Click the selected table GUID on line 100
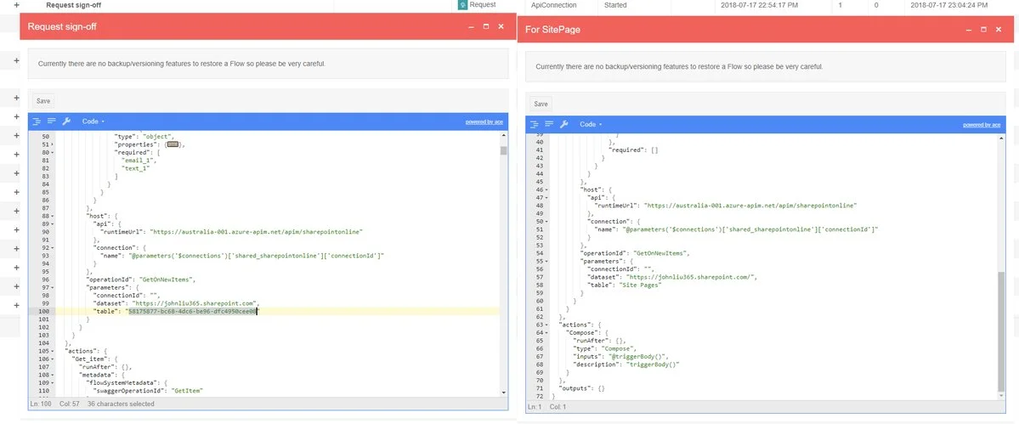 point(191,311)
